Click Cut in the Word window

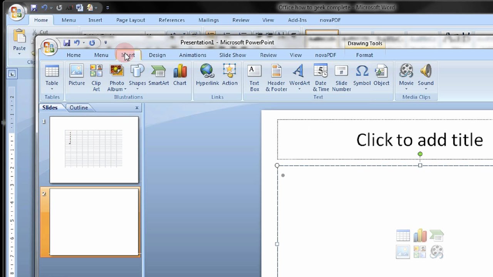[x=40, y=33]
